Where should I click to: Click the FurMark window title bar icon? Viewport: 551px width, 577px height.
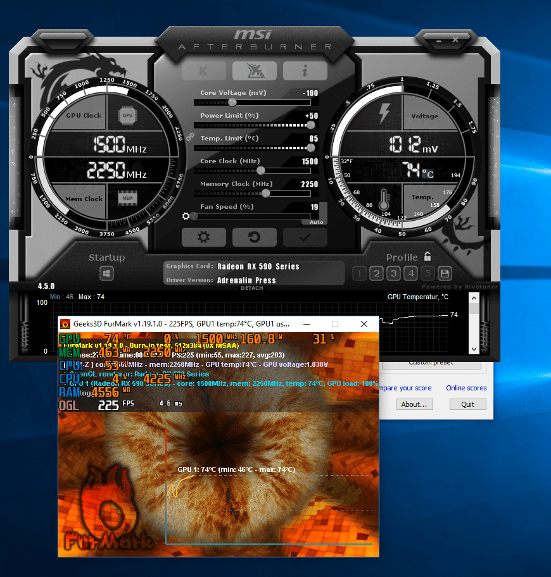click(65, 324)
